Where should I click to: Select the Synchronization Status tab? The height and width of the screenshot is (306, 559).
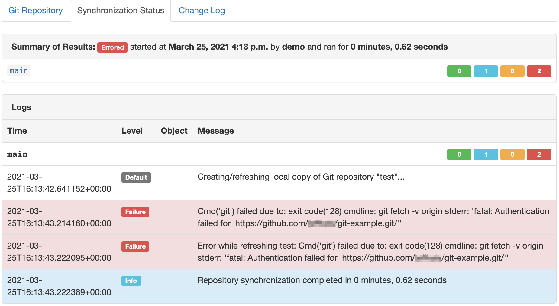coord(120,11)
